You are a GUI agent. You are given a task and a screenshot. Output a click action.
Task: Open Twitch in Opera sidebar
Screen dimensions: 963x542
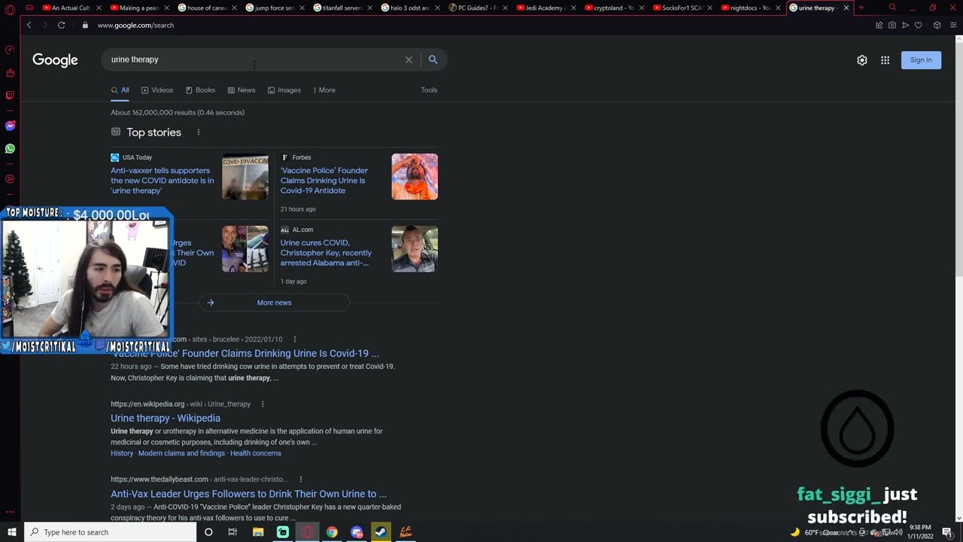[10, 96]
